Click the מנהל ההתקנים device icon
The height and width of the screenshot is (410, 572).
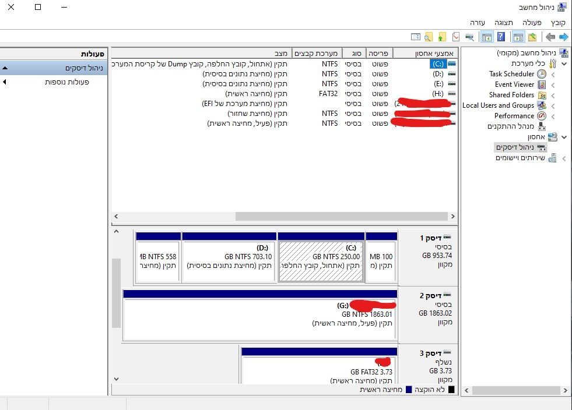[542, 126]
